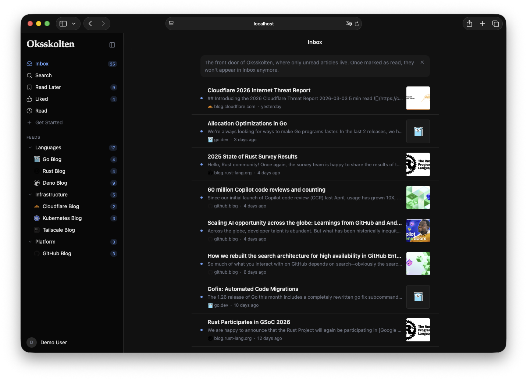Screen dimensions: 527x380
Task: Mark the Cloudflare Threat Report as read
Action: [x=201, y=98]
